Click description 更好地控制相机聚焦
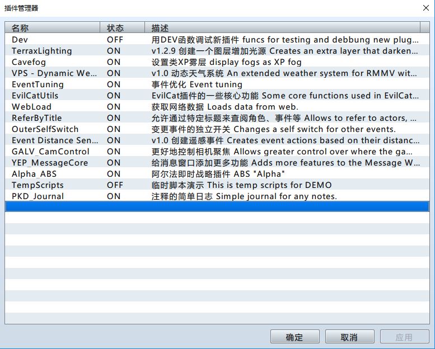The width and height of the screenshot is (435, 349). pyautogui.click(x=282, y=152)
